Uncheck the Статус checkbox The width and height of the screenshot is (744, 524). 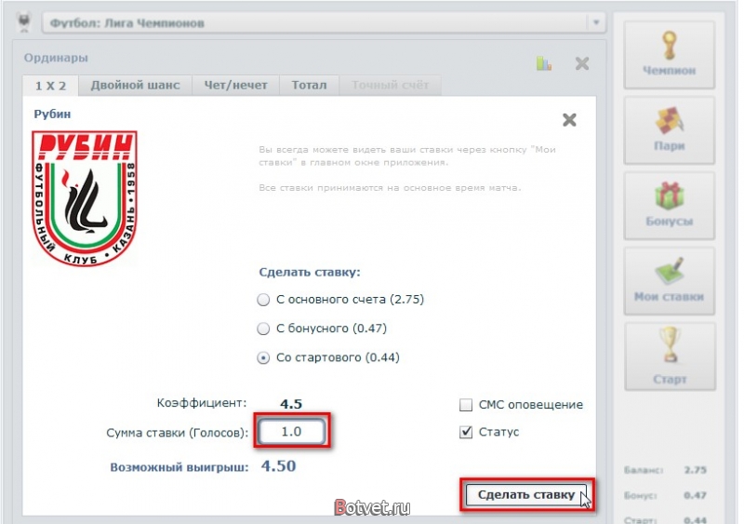click(x=466, y=432)
